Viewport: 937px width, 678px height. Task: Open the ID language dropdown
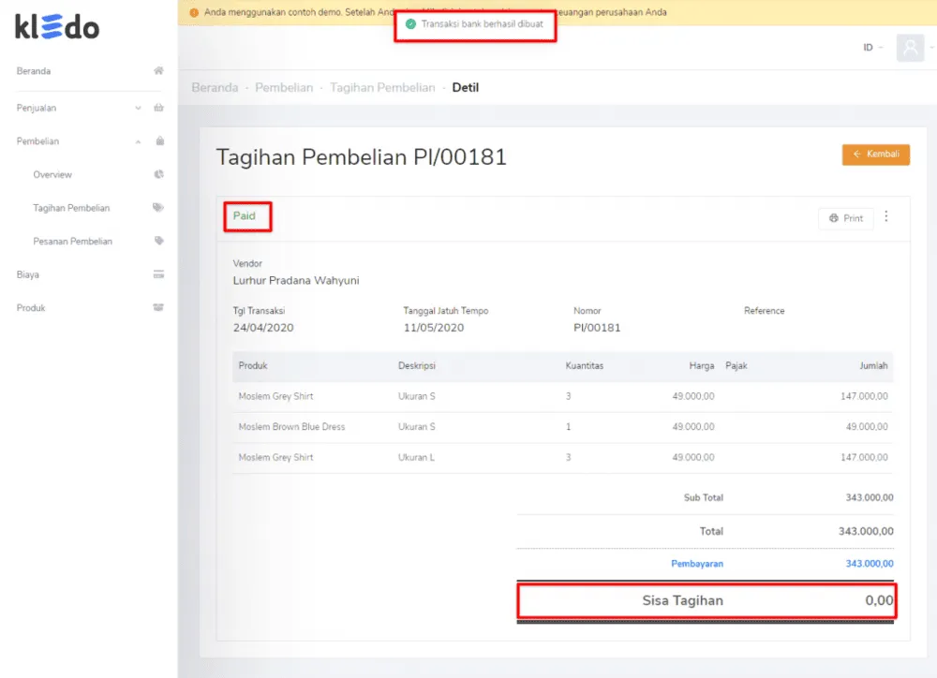point(870,48)
